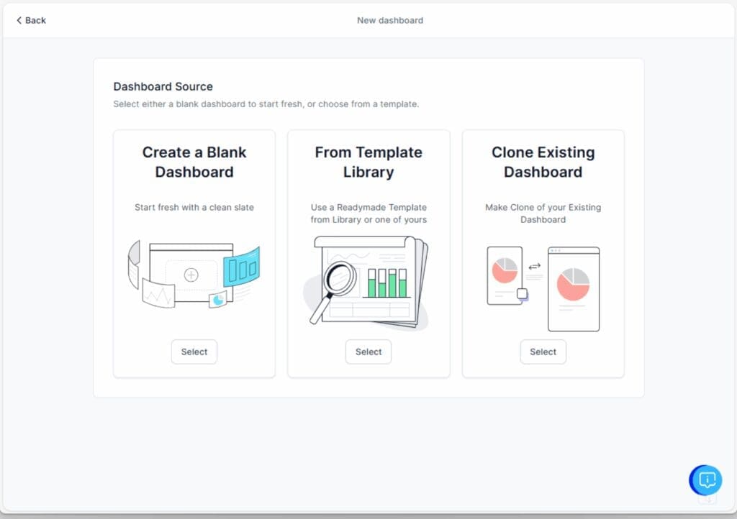This screenshot has height=519, width=737.
Task: Click the Dashboard Source section heading
Action: (163, 86)
